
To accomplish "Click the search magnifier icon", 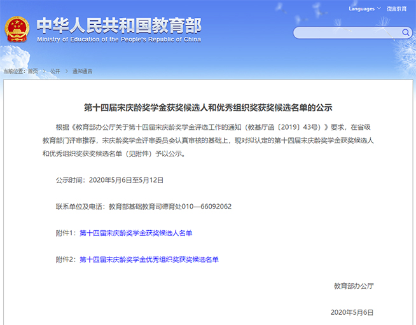I will pyautogui.click(x=405, y=32).
